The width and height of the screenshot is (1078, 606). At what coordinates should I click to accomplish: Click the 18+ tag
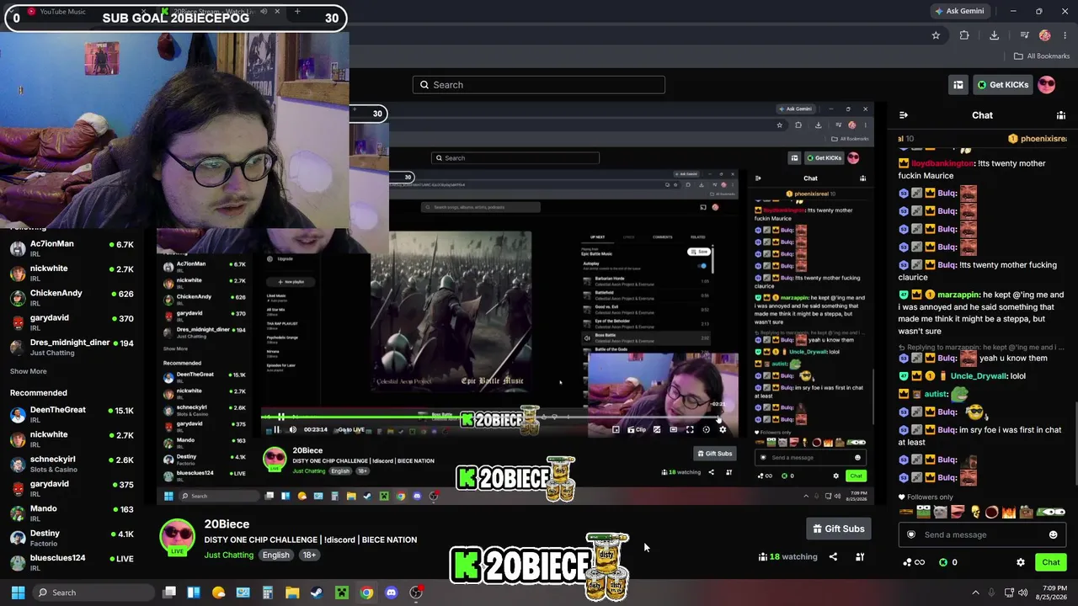click(309, 555)
